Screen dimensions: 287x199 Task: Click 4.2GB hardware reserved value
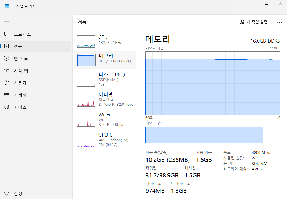pyautogui.click(x=257, y=169)
